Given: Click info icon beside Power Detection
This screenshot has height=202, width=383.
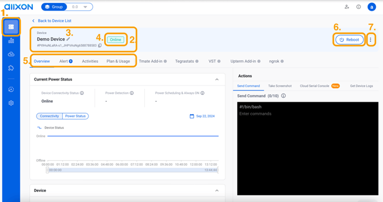Looking at the screenshot, I should [x=131, y=93].
